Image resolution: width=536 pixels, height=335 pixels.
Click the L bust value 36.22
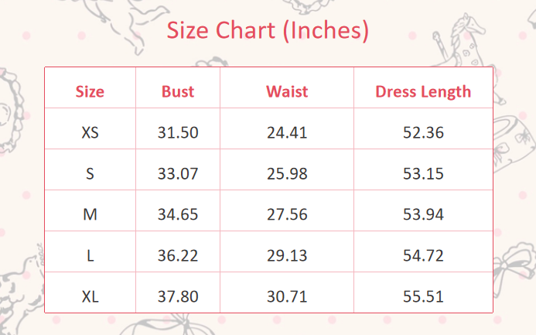click(178, 255)
